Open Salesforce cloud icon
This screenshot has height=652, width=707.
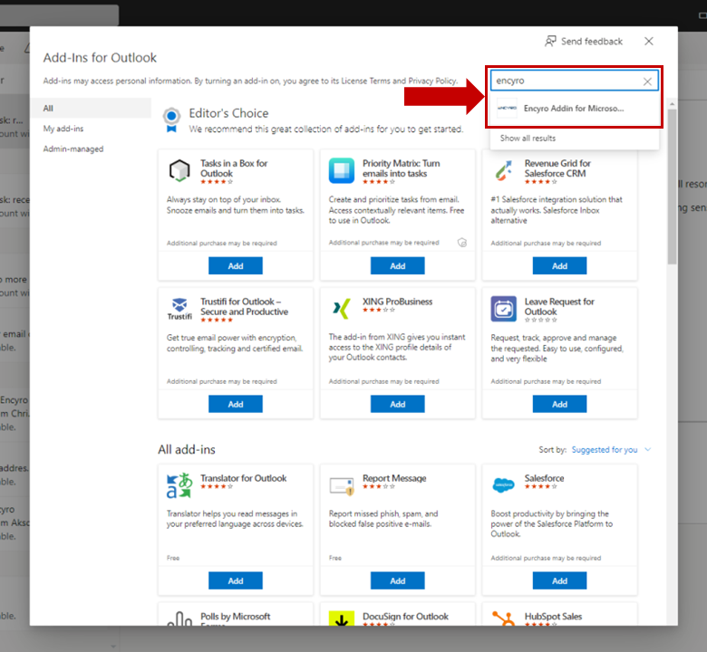[504, 485]
